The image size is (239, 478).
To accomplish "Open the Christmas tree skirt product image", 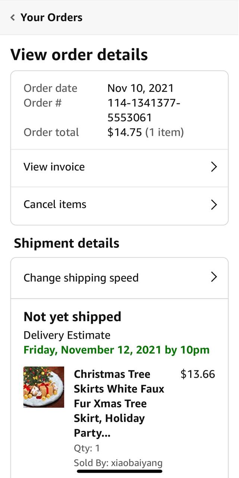I will (x=44, y=387).
